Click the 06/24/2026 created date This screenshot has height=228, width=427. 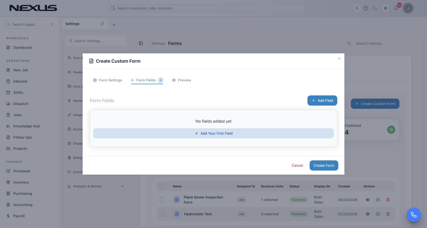[x=347, y=200]
